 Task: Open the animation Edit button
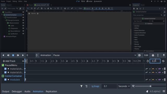point(146,55)
